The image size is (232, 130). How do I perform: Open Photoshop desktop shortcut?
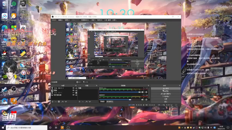[23, 76]
